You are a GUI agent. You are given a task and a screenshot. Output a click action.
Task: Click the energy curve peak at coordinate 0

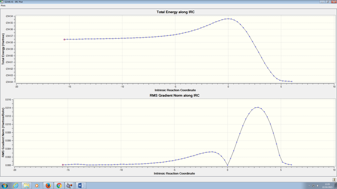pos(228,18)
